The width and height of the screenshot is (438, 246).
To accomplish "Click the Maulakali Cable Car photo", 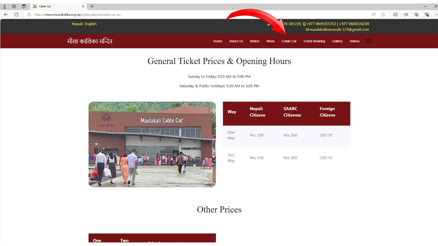I will tap(152, 144).
